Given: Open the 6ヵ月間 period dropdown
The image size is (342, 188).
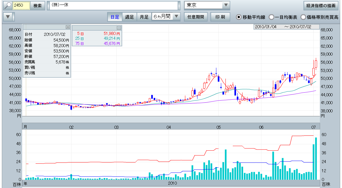Looking at the screenshot, I should coord(176,17).
